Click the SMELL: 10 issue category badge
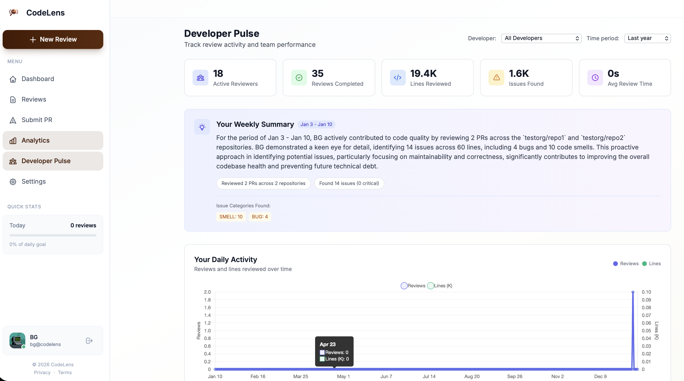This screenshot has width=684, height=381. tap(231, 217)
